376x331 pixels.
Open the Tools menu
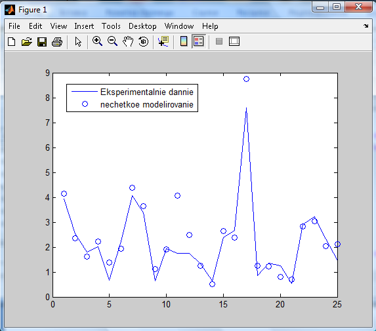111,26
